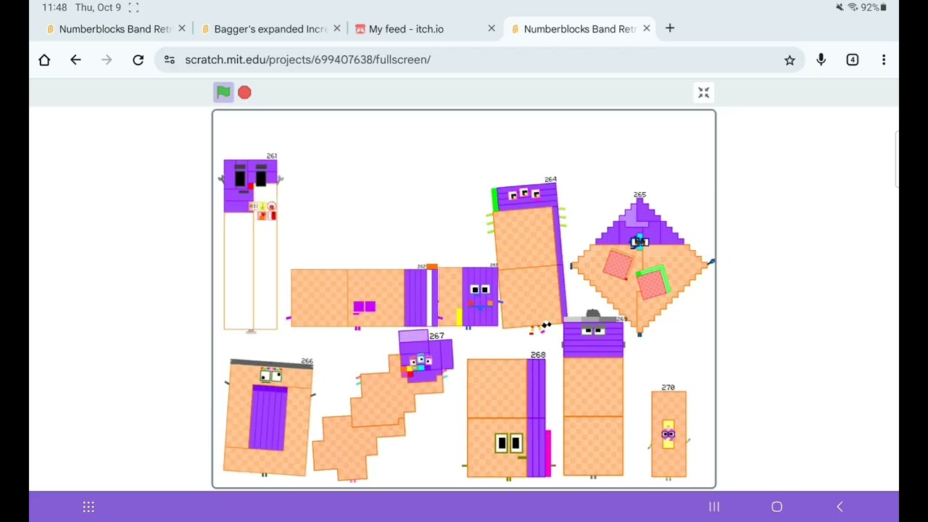Screen dimensions: 928x522
Task: Bookmark this page with the star
Action: pos(790,60)
